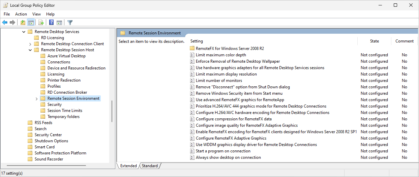419x177 pixels.
Task: Click the Forward arrow toolbar icon
Action: 12,23
